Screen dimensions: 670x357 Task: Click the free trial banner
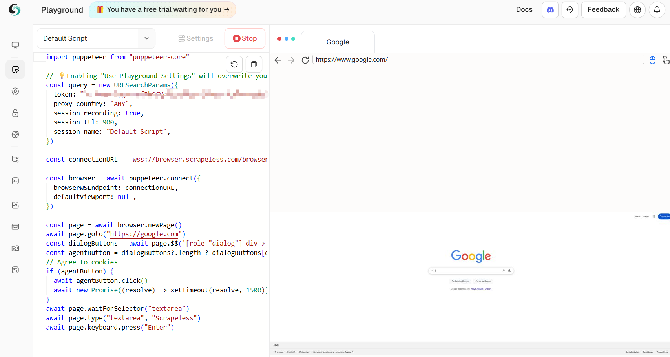tap(162, 10)
